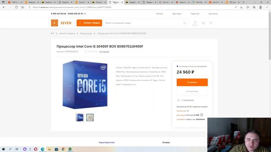The height and width of the screenshot is (152, 271).
Task: Open browser collections icon
Action: click(254, 7)
